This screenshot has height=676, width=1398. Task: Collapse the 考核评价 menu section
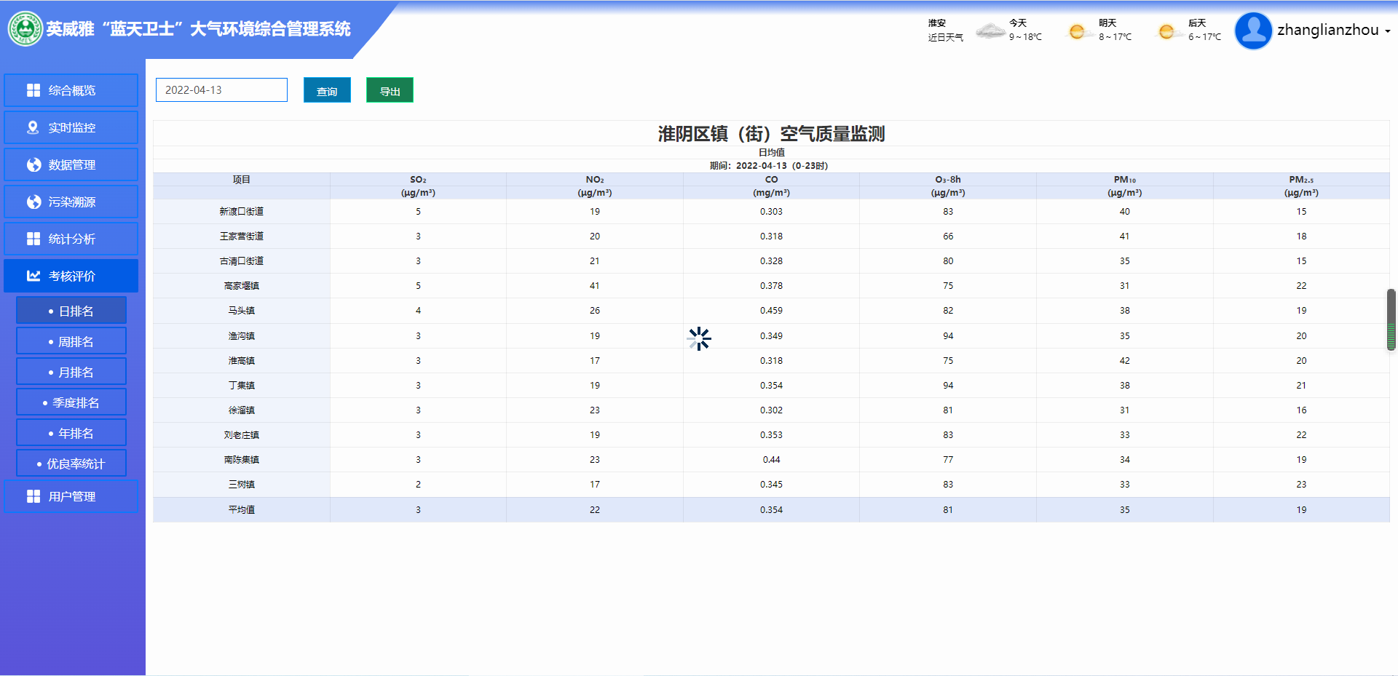[x=71, y=276]
